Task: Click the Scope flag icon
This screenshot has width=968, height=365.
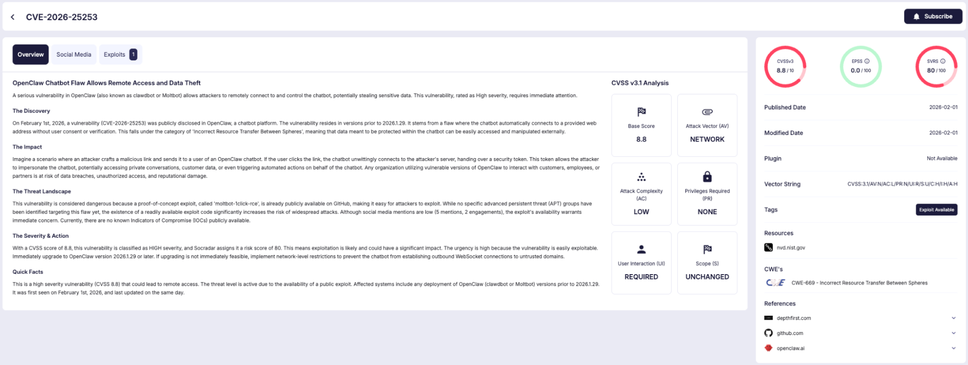Action: click(x=707, y=249)
